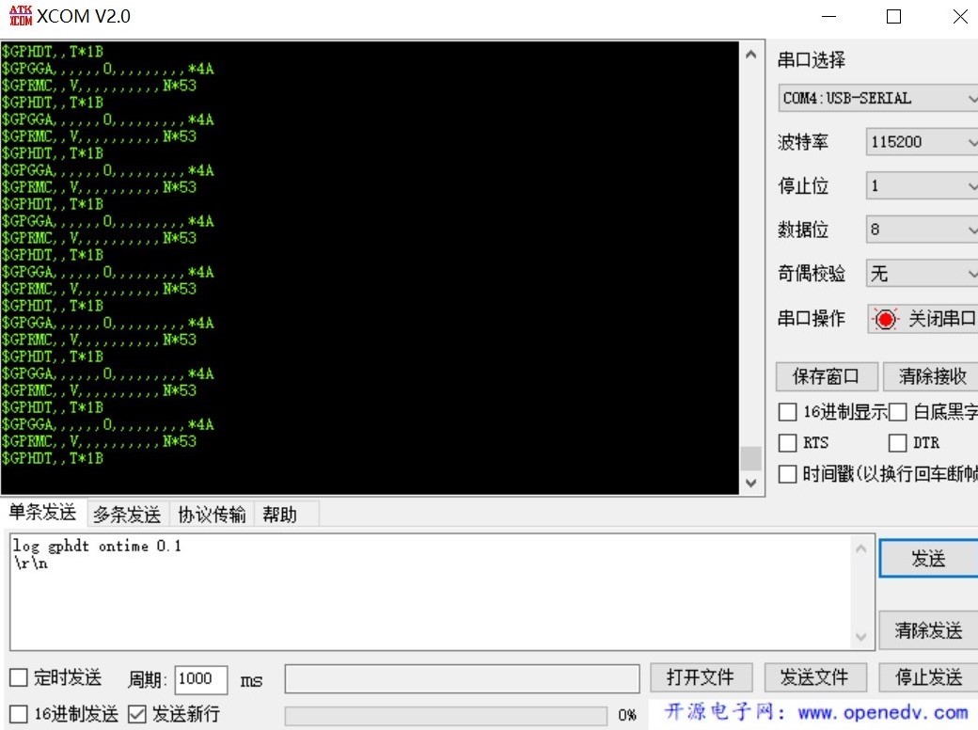The height and width of the screenshot is (730, 978).
Task: Disable the 发送新行 newline option
Action: tap(136, 713)
